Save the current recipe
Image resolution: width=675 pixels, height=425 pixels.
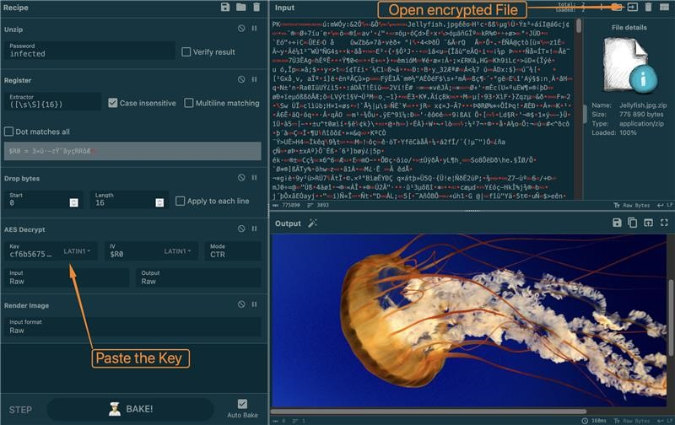click(225, 7)
